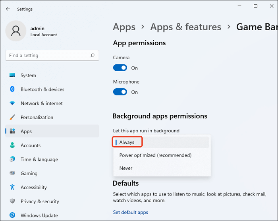This screenshot has width=278, height=221.
Task: Open the Set default apps link
Action: coord(130,212)
